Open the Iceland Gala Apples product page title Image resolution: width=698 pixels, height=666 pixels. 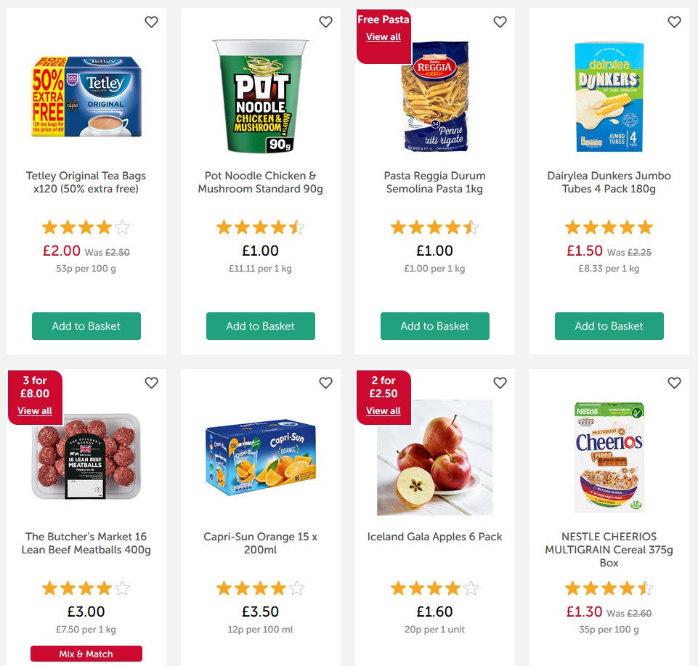click(x=434, y=537)
